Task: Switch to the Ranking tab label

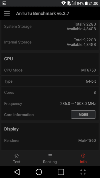Action: [x=50, y=162]
